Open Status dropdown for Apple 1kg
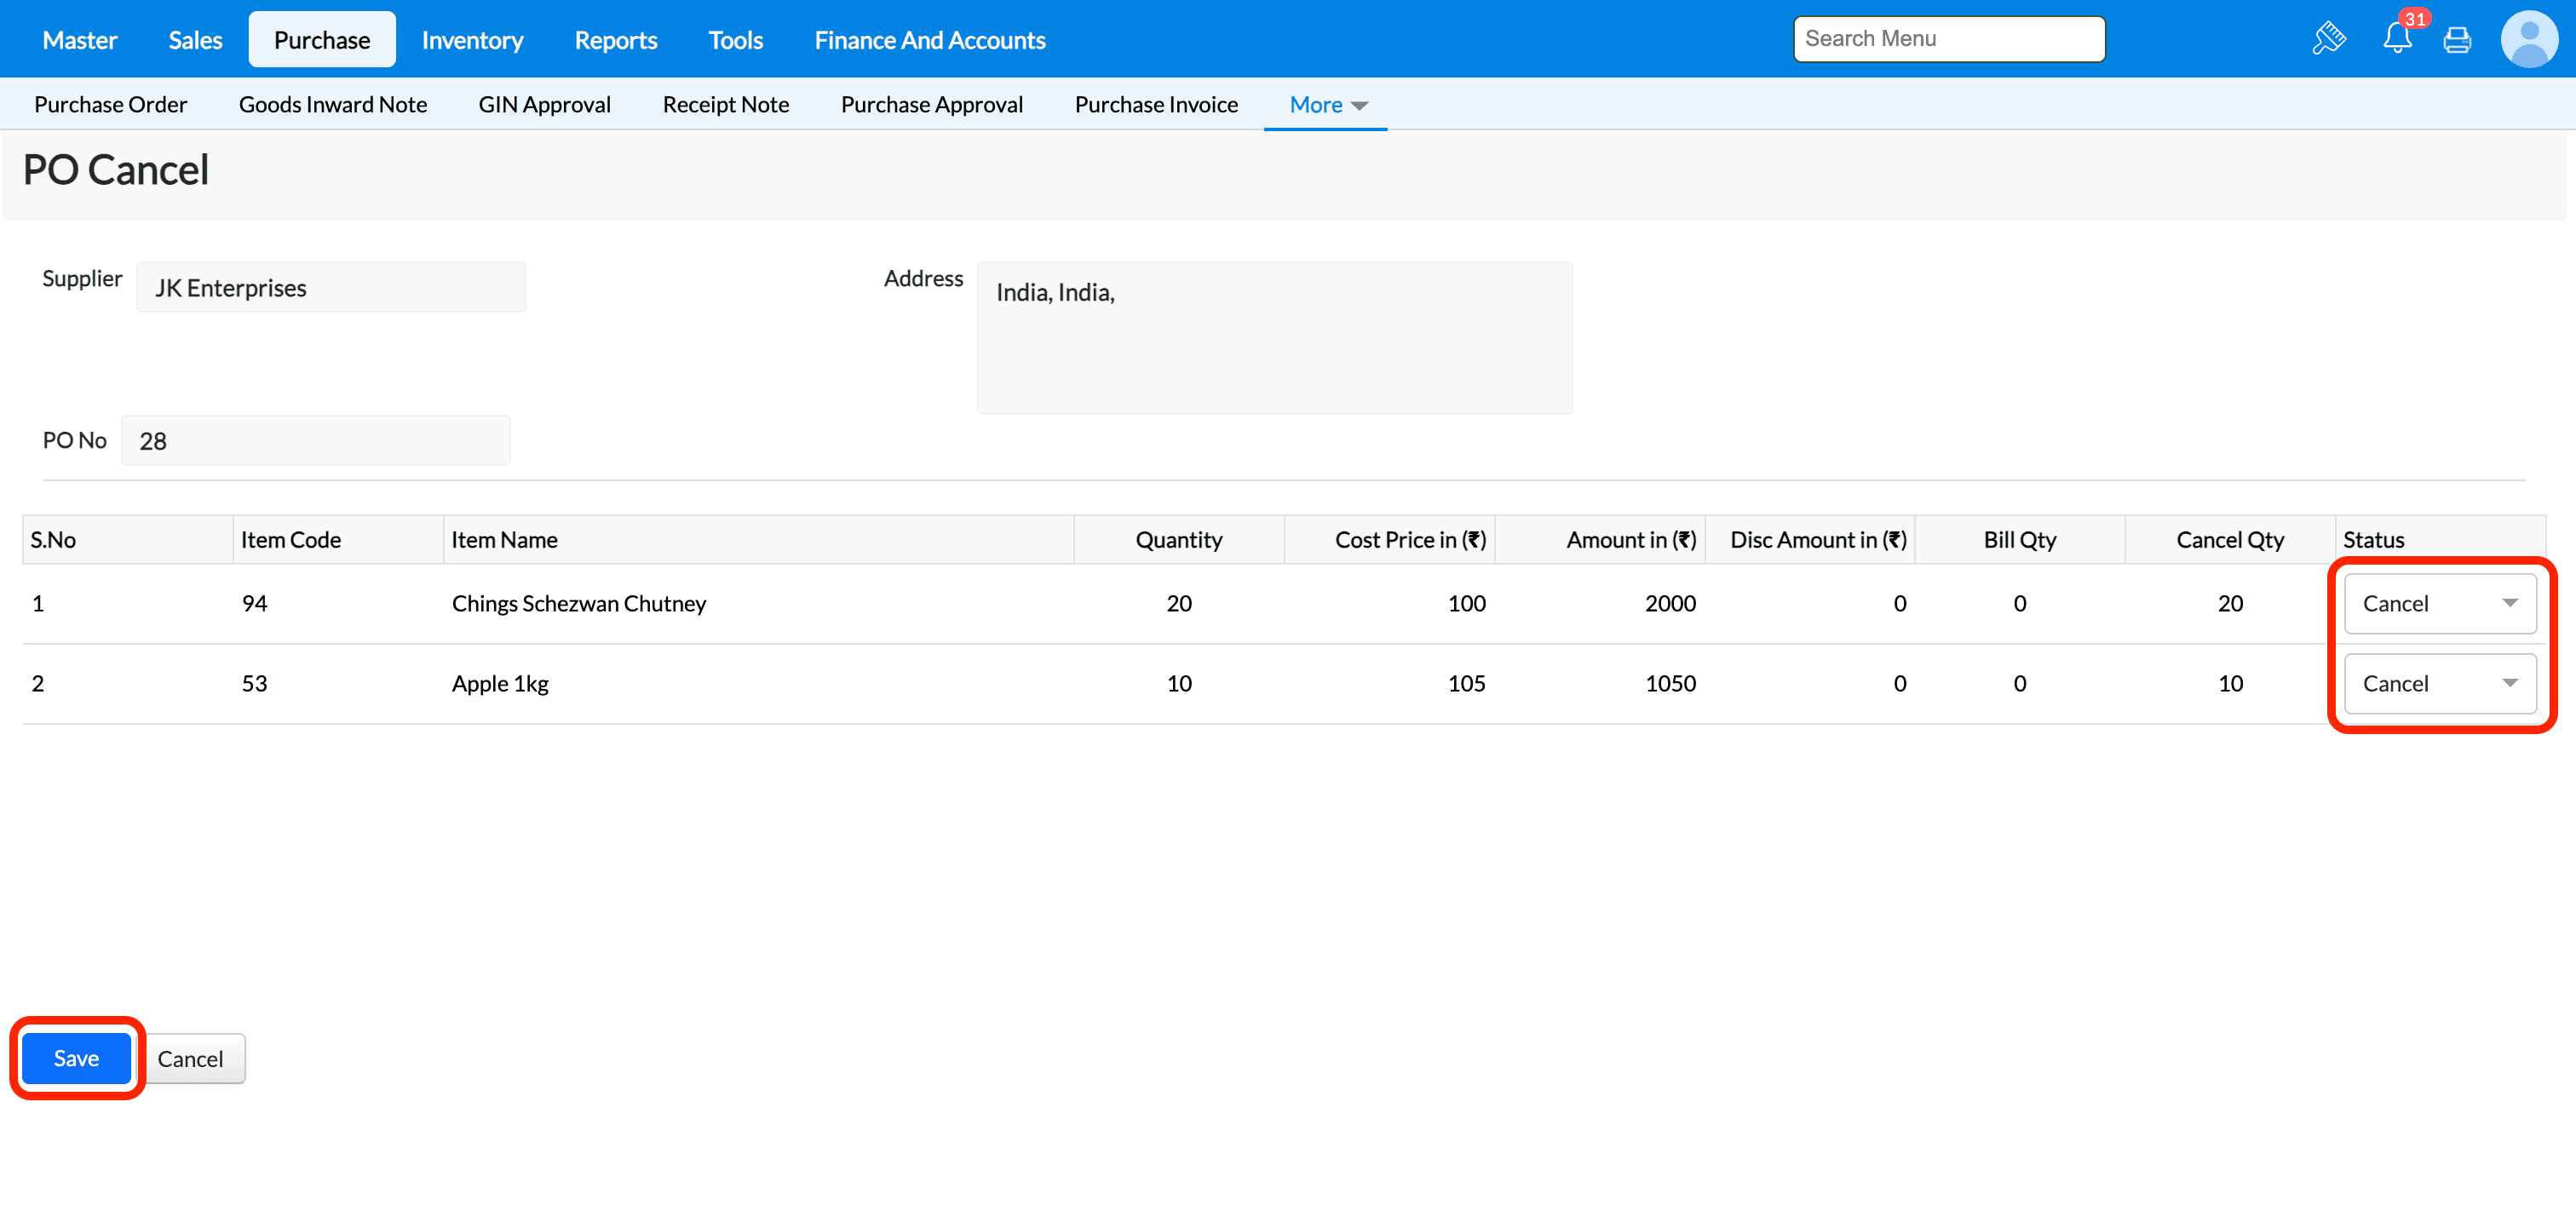This screenshot has width=2576, height=1211. coord(2439,683)
